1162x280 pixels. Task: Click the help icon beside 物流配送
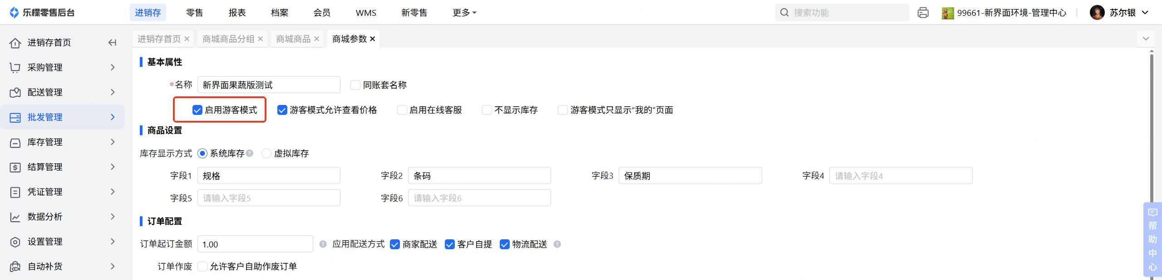click(557, 244)
